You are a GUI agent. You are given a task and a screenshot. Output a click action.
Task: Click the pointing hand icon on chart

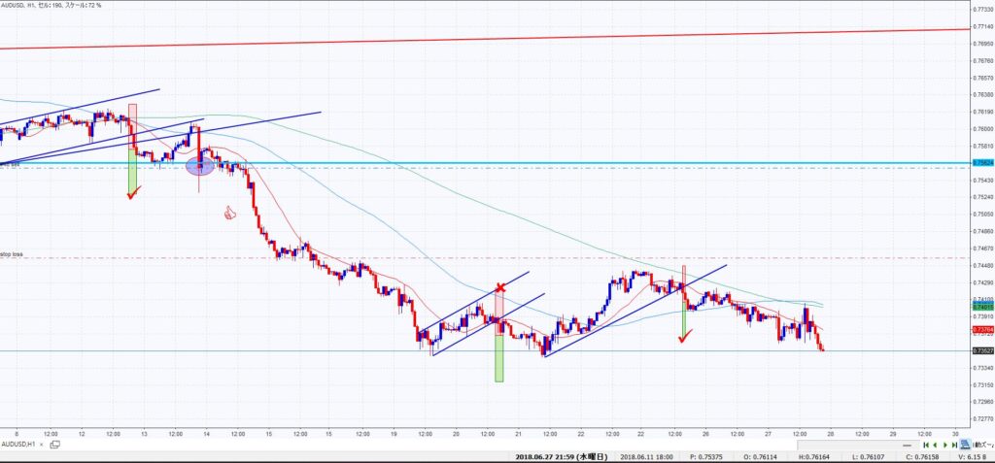click(x=230, y=212)
